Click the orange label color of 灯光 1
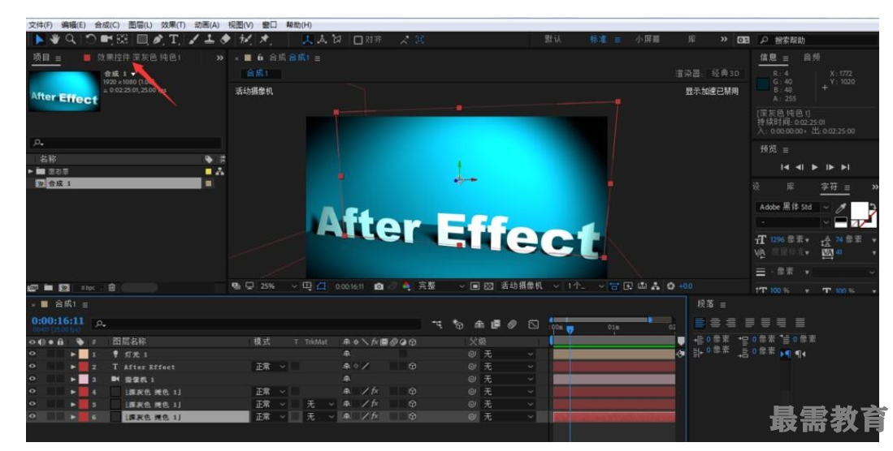Image resolution: width=893 pixels, height=451 pixels. (84, 354)
